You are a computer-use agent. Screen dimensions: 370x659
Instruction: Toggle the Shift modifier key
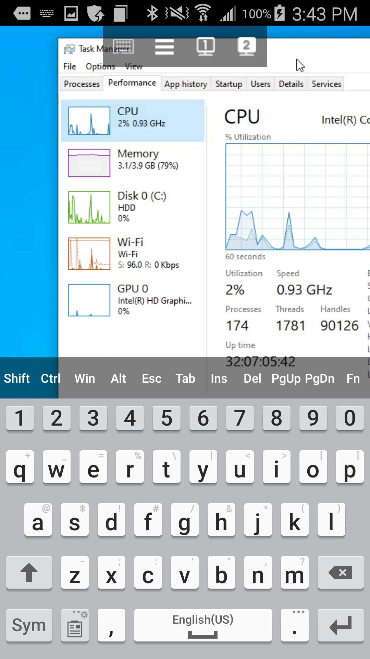point(17,379)
